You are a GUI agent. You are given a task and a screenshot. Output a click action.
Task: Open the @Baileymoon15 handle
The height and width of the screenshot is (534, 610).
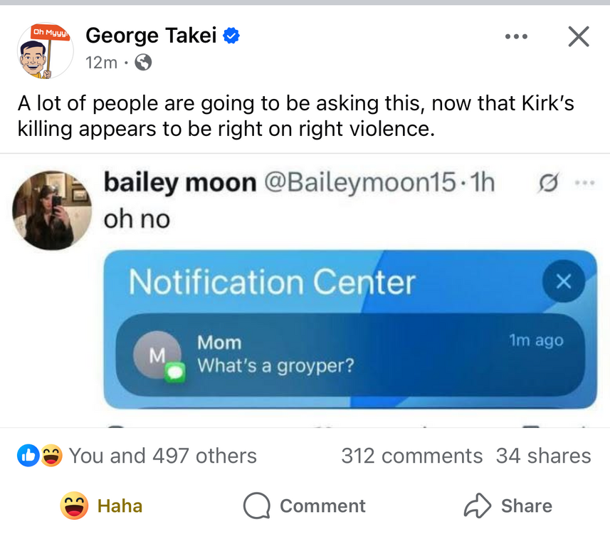358,184
